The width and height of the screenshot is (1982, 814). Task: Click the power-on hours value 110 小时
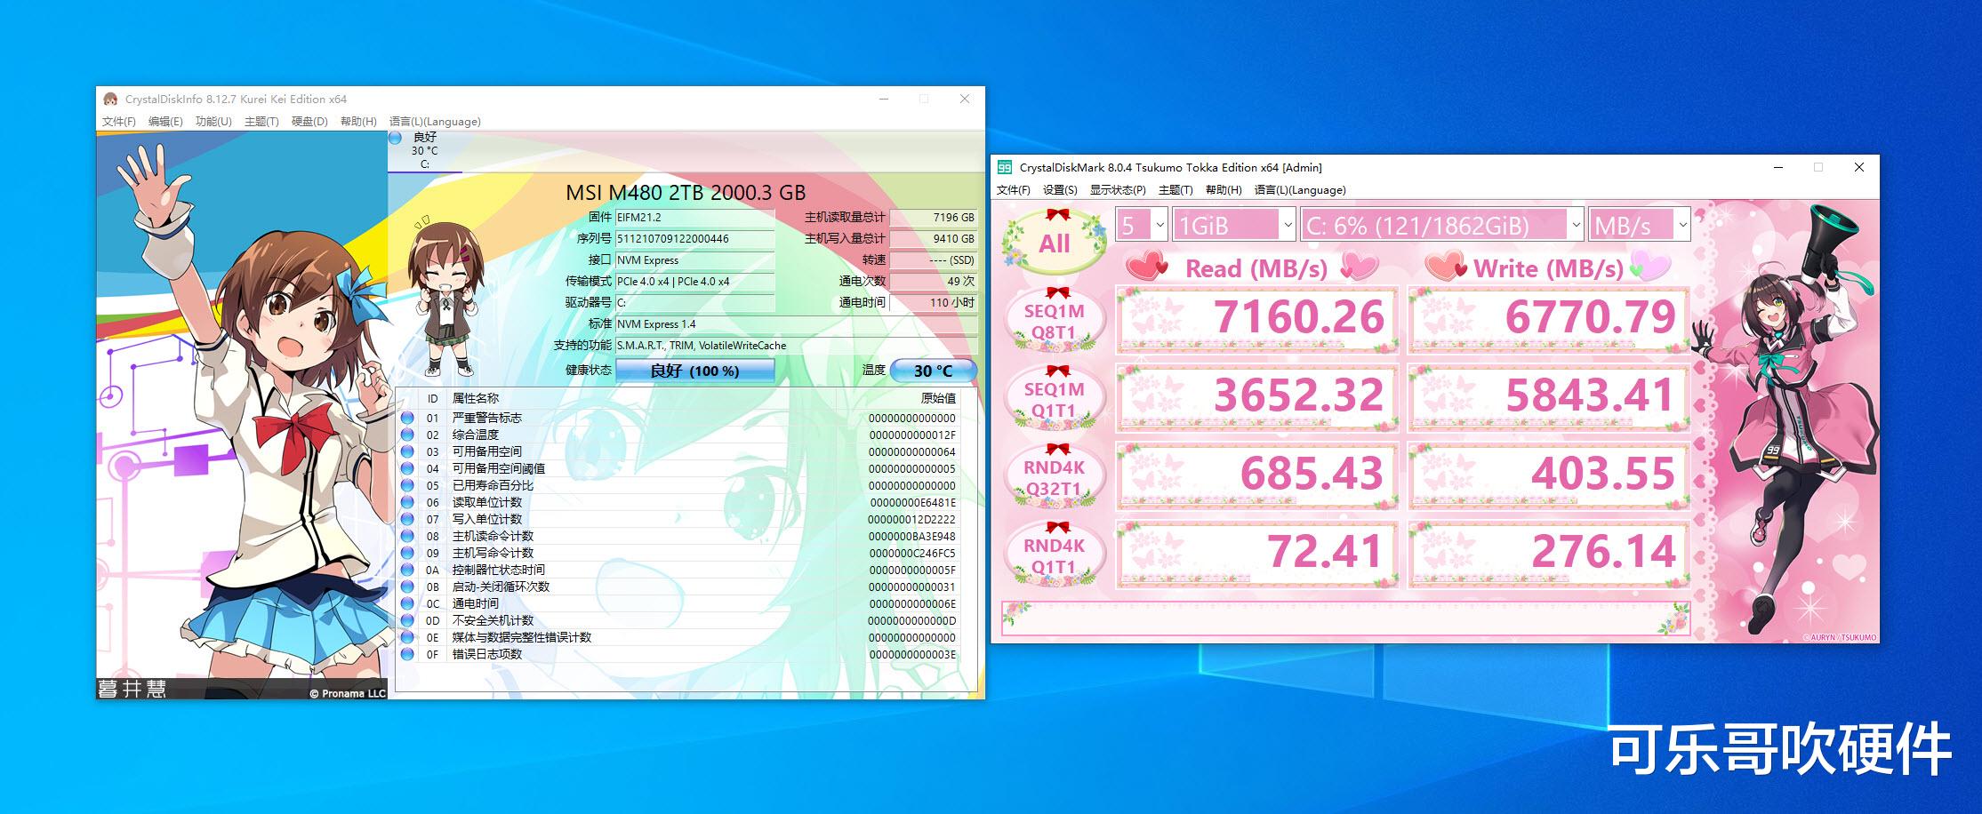tap(934, 303)
